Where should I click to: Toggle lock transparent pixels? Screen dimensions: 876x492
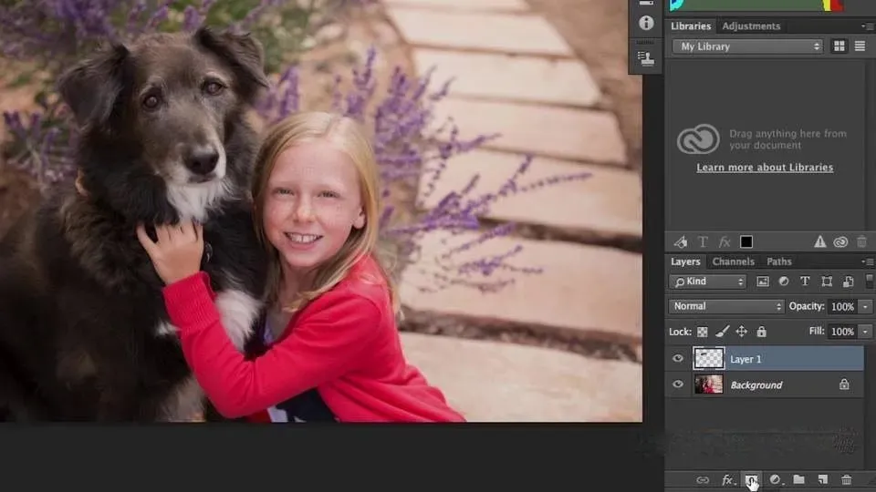click(703, 332)
